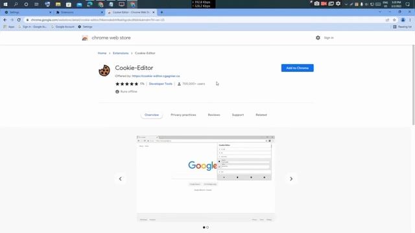Bookmark this page with the star icon
This screenshot has width=415, height=233.
click(394, 20)
